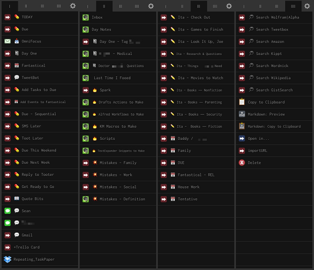Select Ita - Books — Security
The image size is (314, 270).
[196, 115]
